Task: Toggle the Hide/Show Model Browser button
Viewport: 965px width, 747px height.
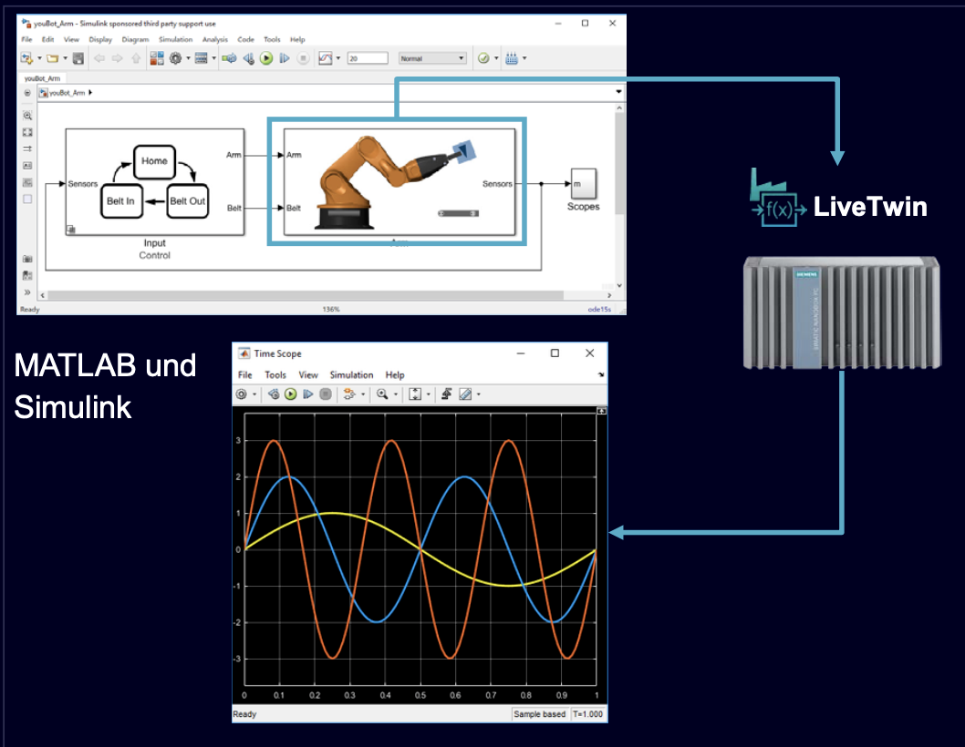Action: click(27, 93)
